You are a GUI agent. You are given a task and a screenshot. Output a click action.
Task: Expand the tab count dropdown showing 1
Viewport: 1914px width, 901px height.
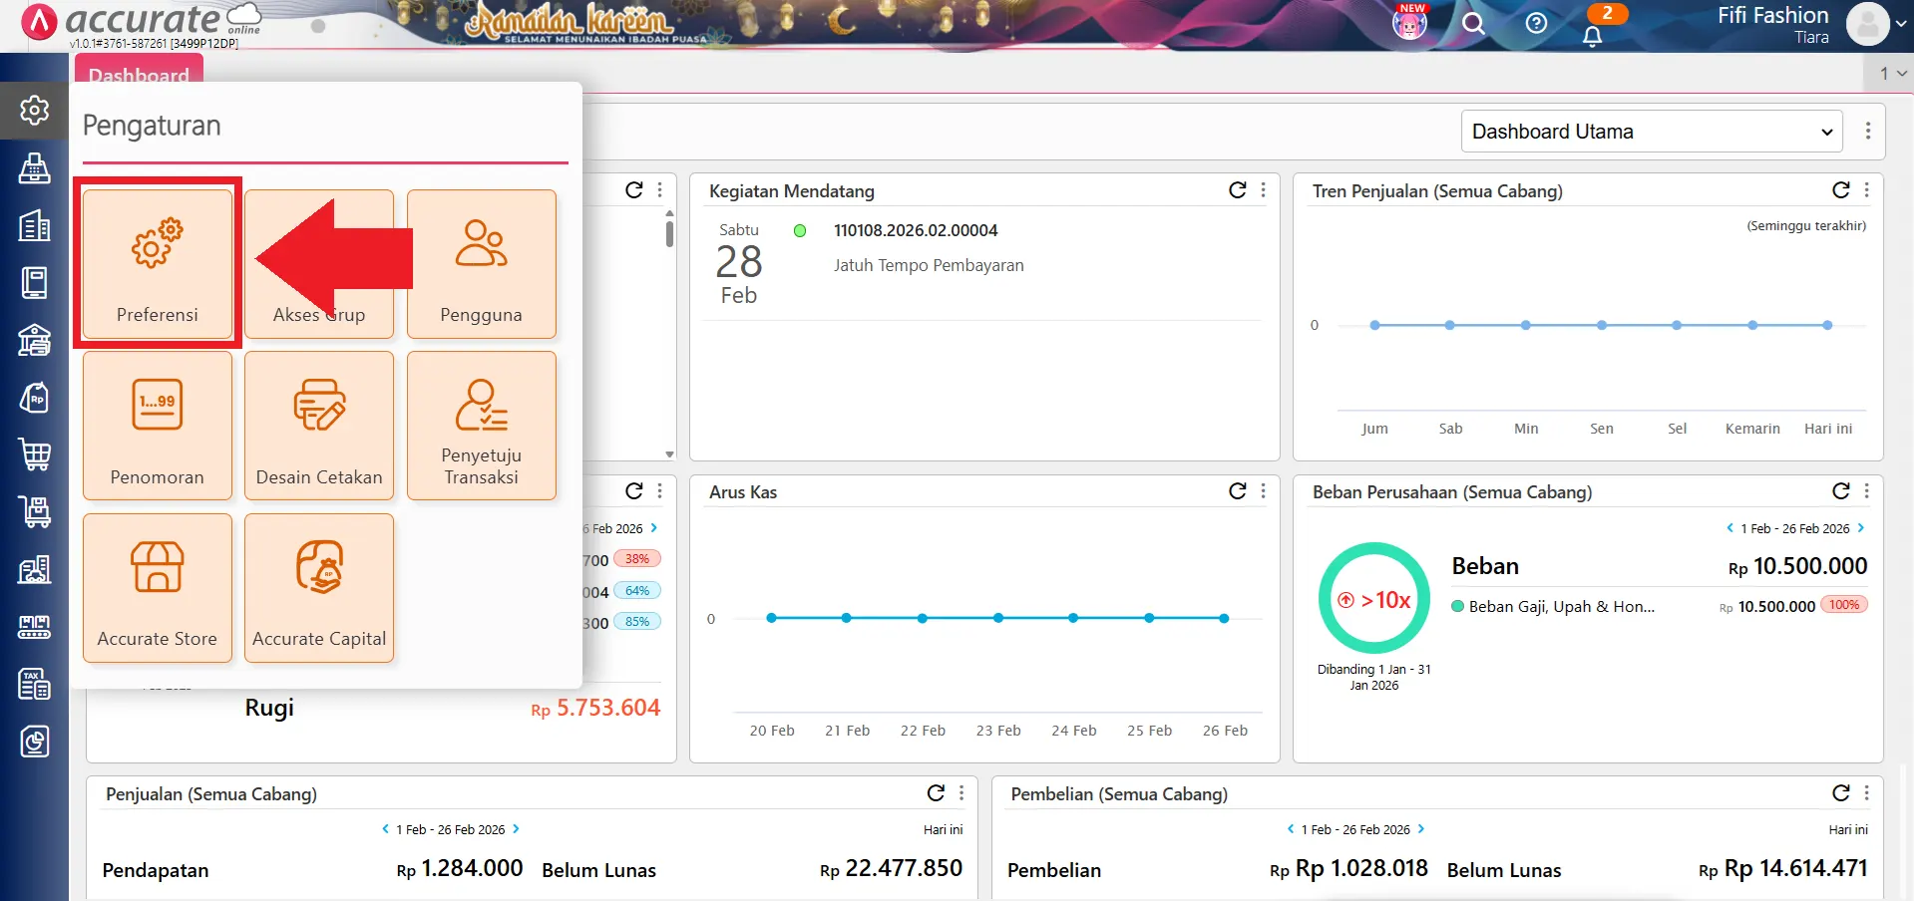1892,73
